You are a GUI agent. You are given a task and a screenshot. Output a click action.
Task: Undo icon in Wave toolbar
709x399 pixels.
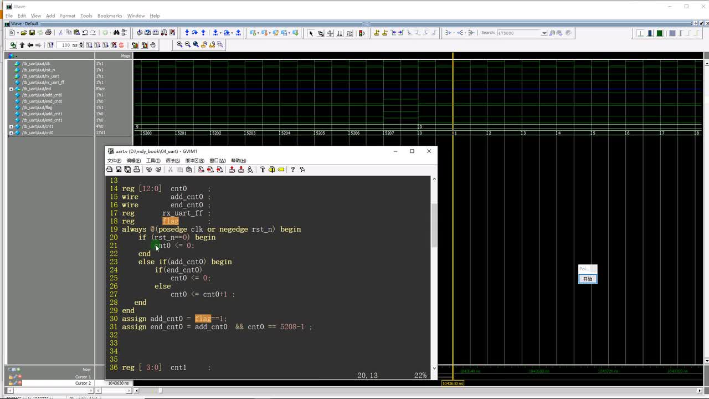pyautogui.click(x=85, y=33)
